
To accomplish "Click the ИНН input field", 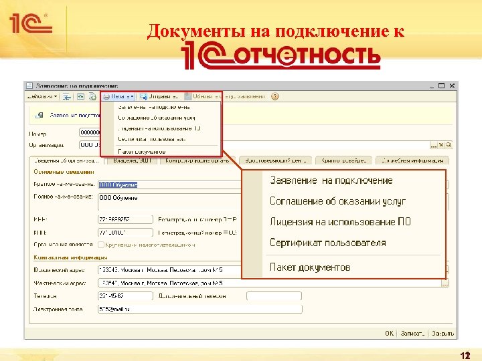I will (125, 219).
